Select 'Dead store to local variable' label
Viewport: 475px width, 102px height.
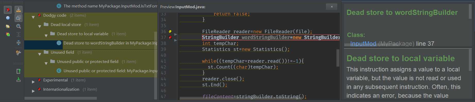(83, 34)
